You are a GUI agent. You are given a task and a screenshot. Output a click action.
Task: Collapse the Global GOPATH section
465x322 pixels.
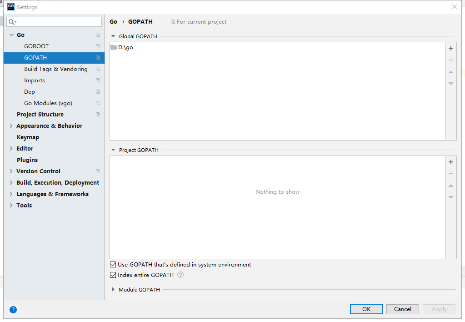tap(113, 36)
